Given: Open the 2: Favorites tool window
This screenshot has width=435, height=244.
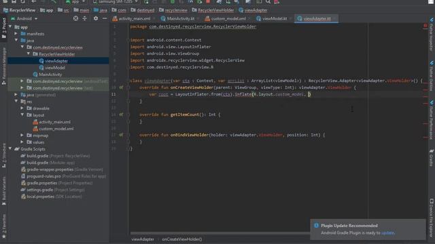Looking at the screenshot, I should (x=3, y=226).
